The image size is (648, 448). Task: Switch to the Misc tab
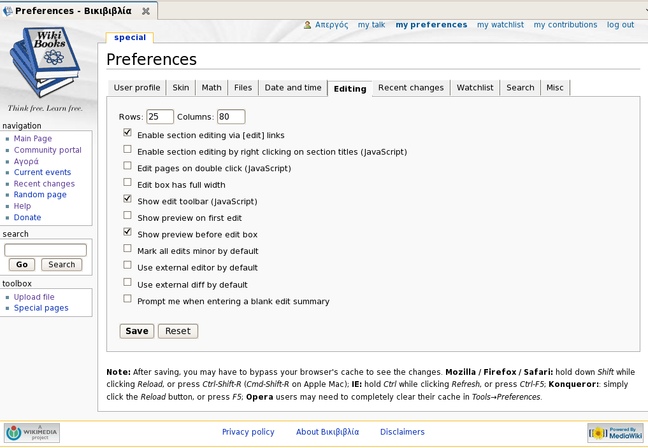(x=555, y=88)
